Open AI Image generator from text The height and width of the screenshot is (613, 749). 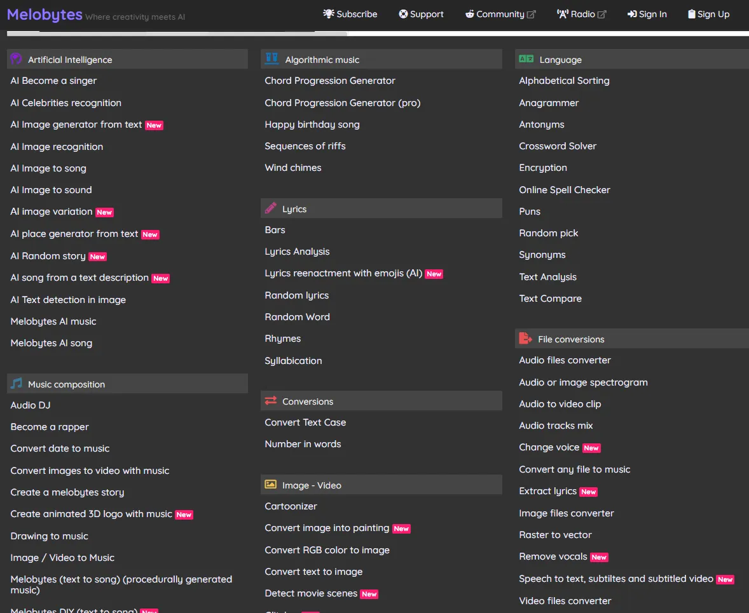point(76,125)
